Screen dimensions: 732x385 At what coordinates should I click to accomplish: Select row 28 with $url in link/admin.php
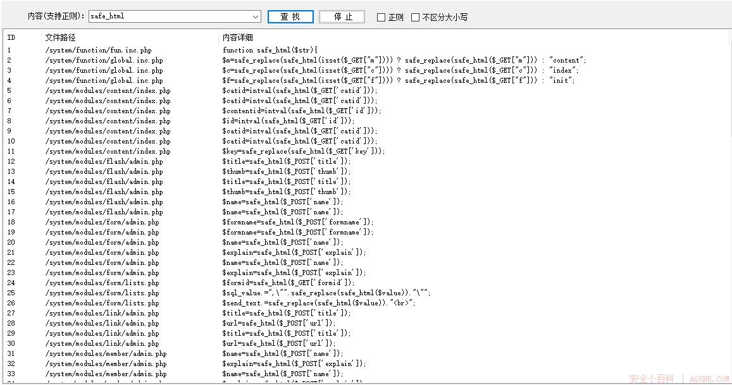pyautogui.click(x=102, y=323)
